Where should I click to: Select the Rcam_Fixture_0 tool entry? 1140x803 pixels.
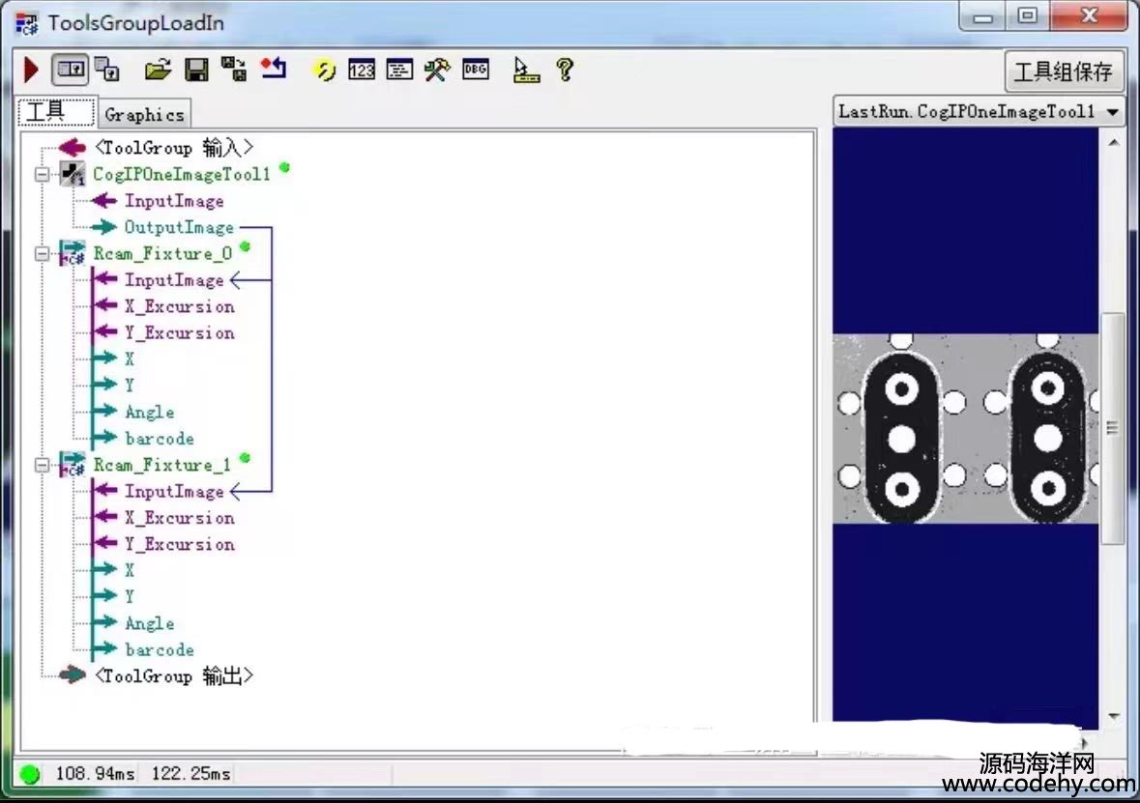click(162, 253)
